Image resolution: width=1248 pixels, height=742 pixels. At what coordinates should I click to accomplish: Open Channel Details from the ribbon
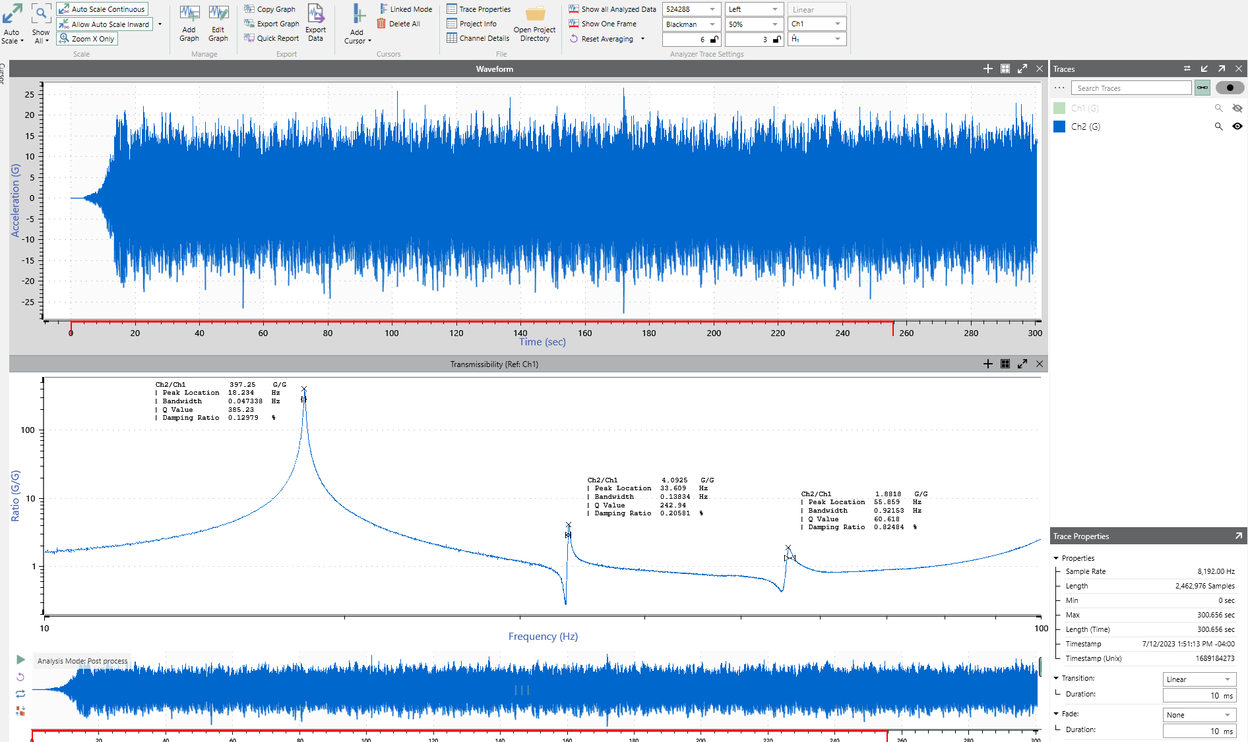coord(478,38)
